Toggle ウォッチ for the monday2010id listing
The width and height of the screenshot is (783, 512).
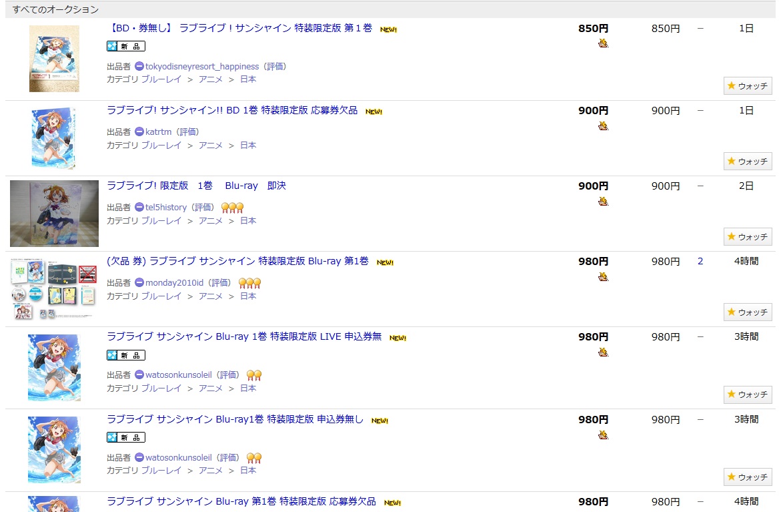[x=747, y=312]
